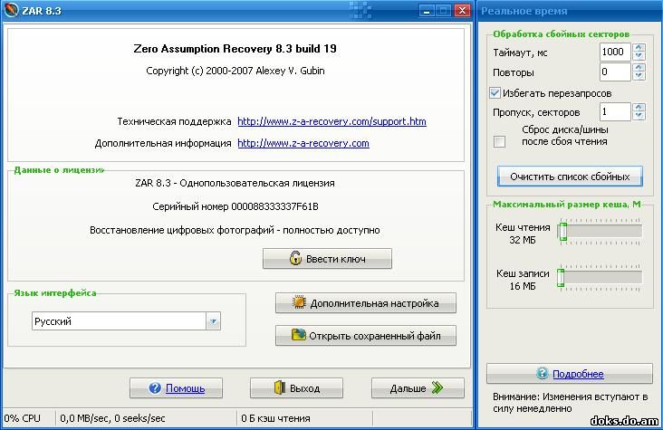Click the help icon beside Подробнее
Viewport: 663px width, 430px height.
[542, 373]
